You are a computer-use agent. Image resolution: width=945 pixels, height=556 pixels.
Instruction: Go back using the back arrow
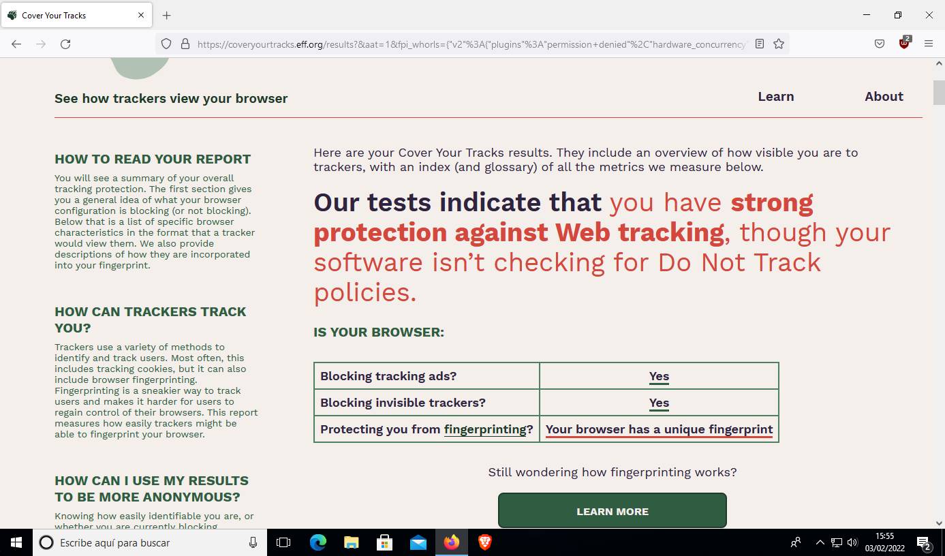click(16, 44)
